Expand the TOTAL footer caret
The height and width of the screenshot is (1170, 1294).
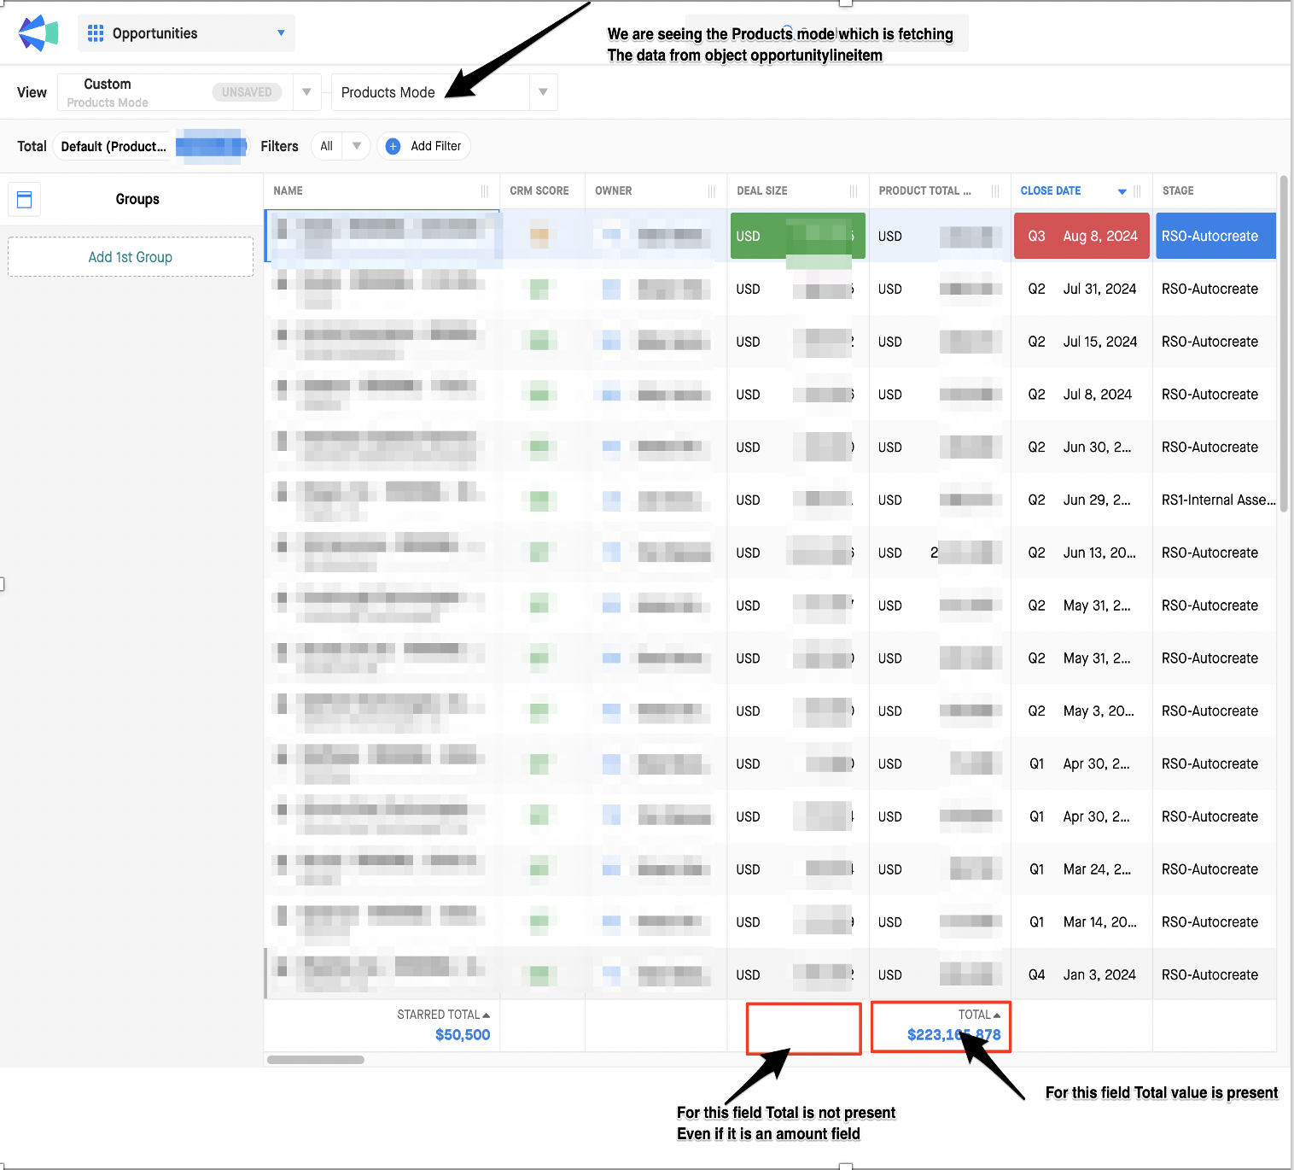pos(997,1015)
